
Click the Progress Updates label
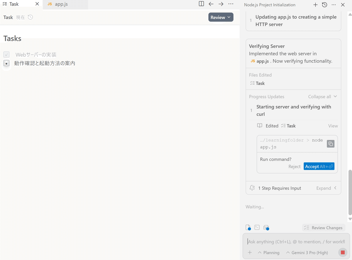point(267,97)
